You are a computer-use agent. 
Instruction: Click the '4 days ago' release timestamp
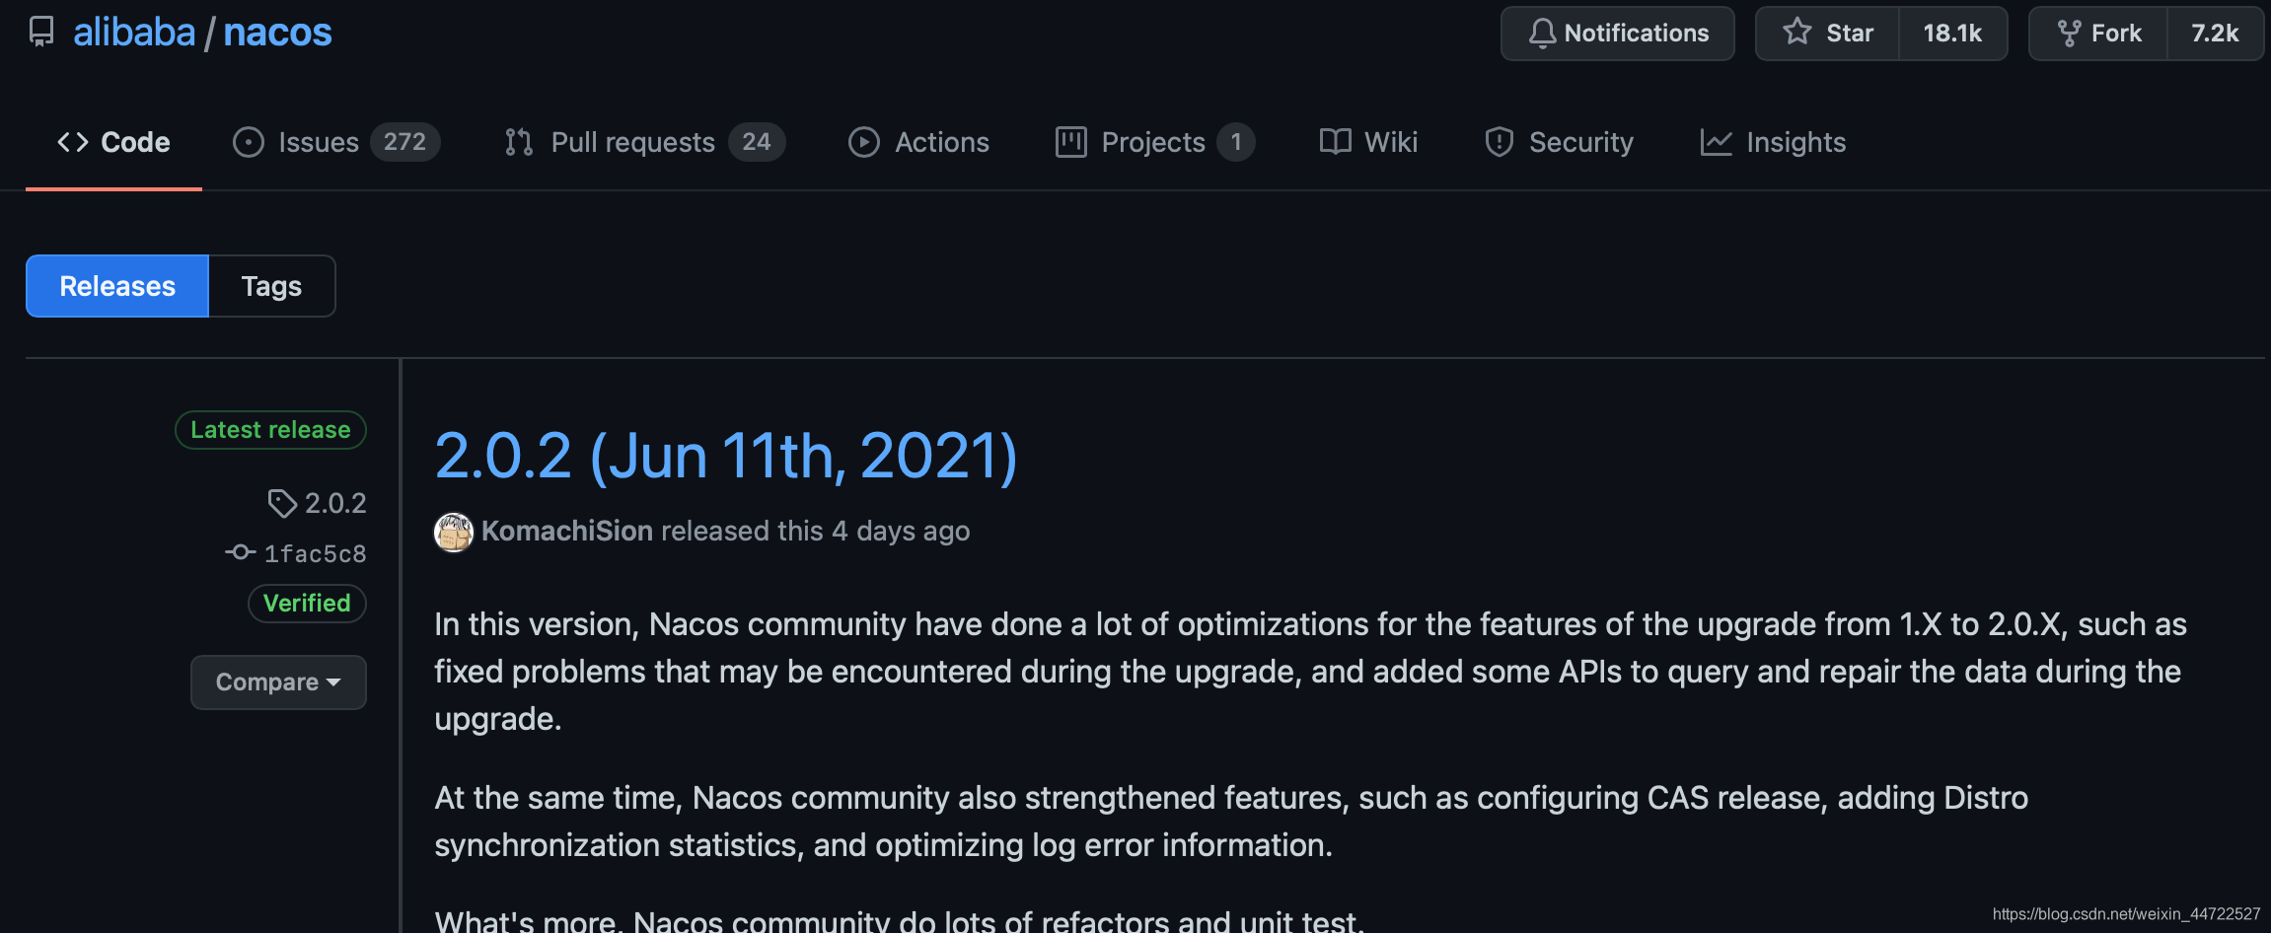click(901, 531)
